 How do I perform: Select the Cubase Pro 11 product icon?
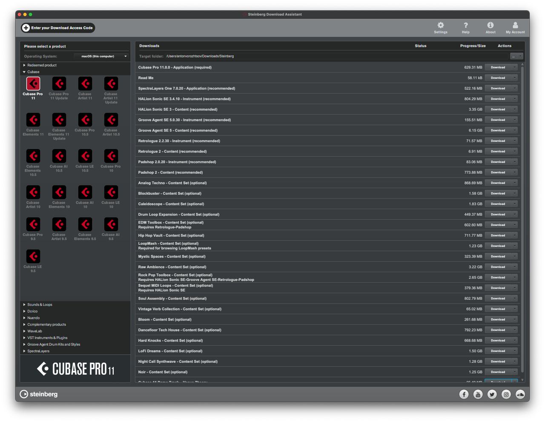click(x=33, y=84)
